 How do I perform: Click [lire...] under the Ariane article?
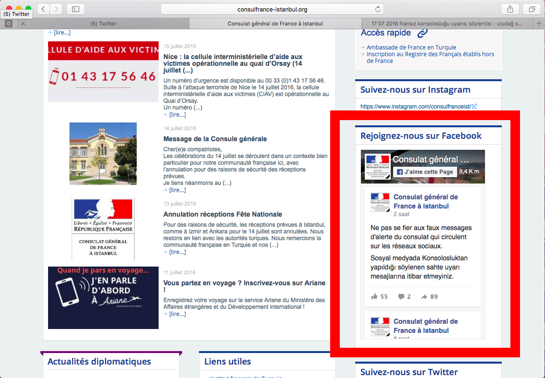click(177, 314)
